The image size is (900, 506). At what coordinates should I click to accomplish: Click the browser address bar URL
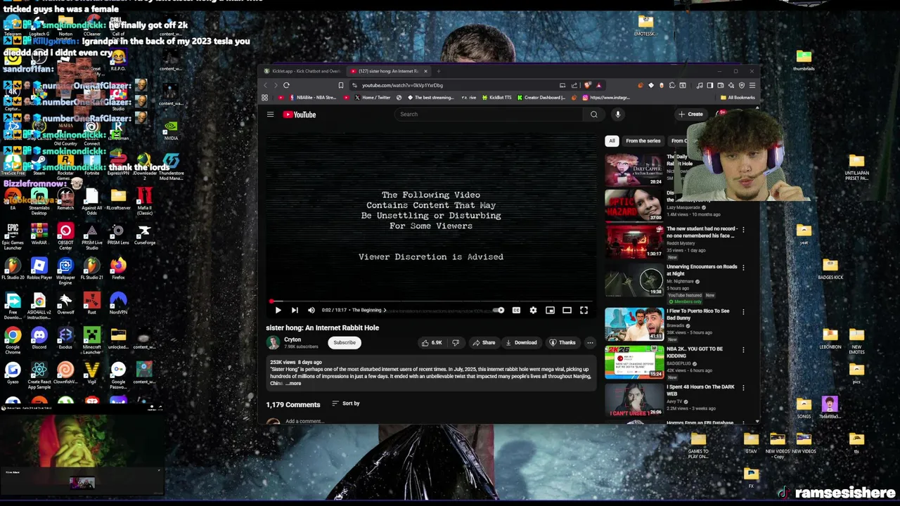click(402, 85)
